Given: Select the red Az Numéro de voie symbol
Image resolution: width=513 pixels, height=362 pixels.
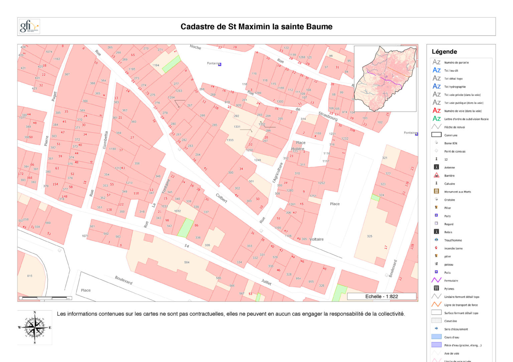Looking at the screenshot, I should (437, 111).
